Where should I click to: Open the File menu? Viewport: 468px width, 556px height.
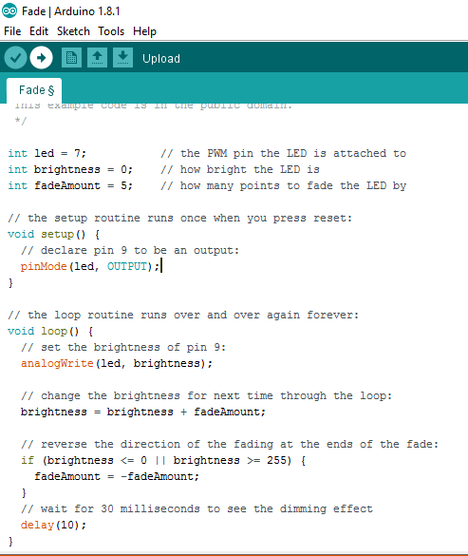coord(12,31)
